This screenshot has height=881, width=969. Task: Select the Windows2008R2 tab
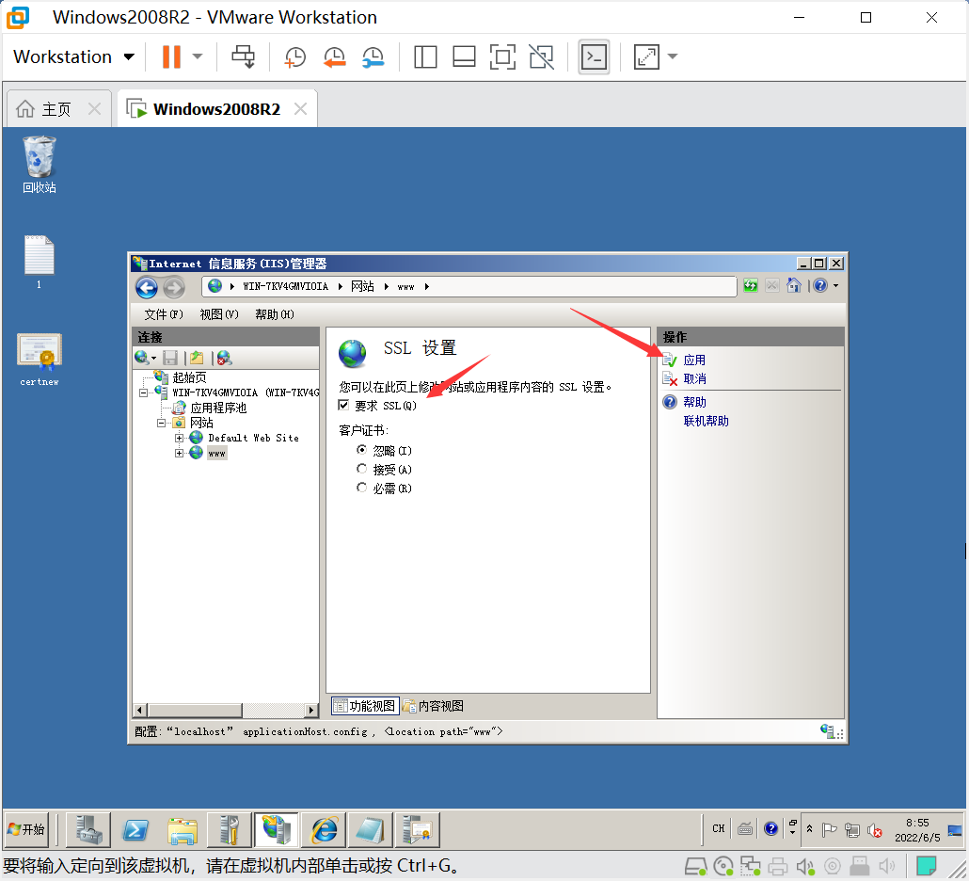coord(216,109)
